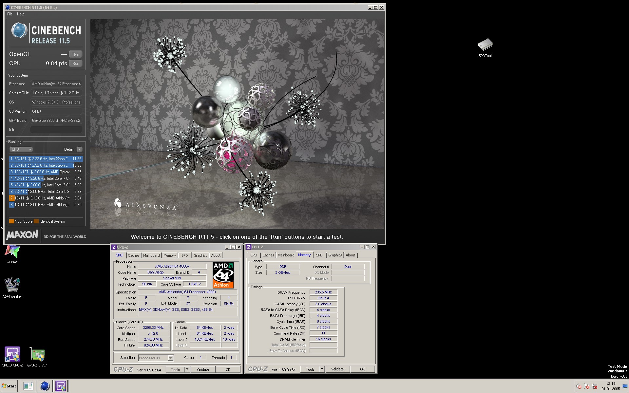Viewport: 629px width, 393px height.
Task: Switch to CPU tab in right CPU-Z window
Action: pyautogui.click(x=254, y=255)
